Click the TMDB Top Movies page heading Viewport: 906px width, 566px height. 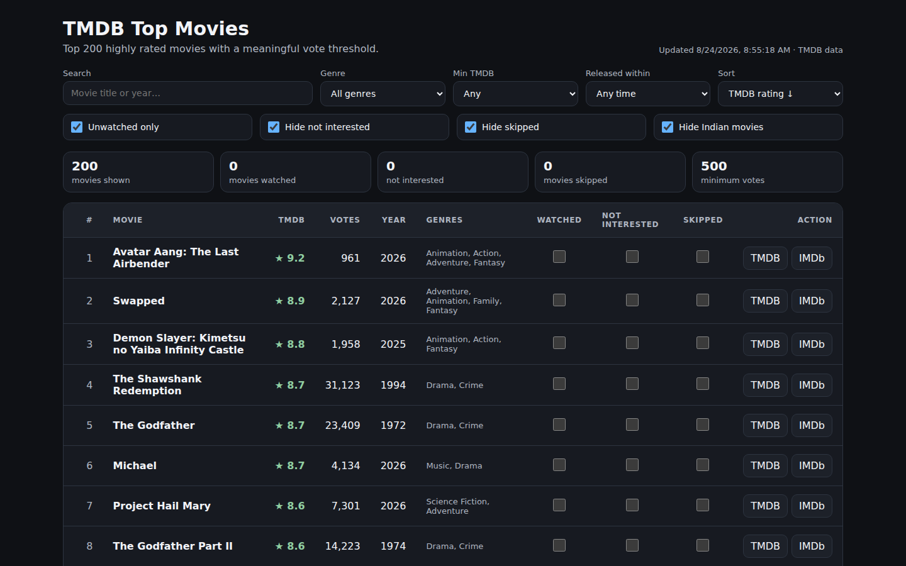(x=156, y=28)
